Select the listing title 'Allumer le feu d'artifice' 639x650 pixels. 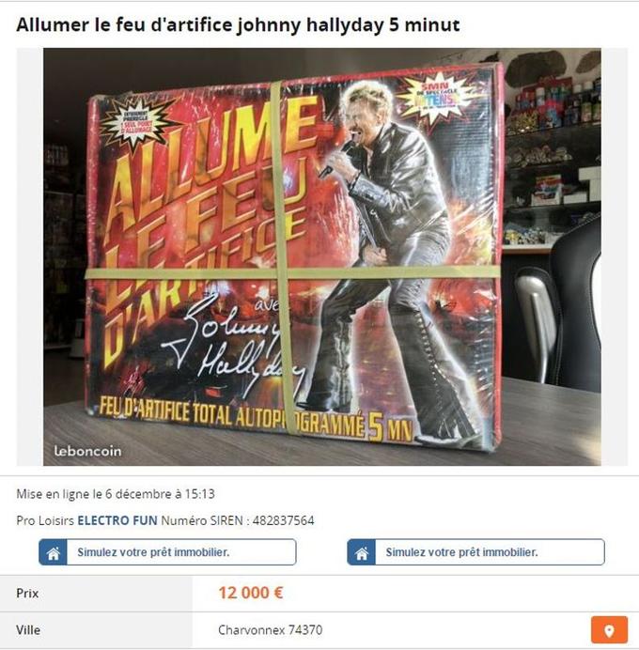[x=124, y=24]
